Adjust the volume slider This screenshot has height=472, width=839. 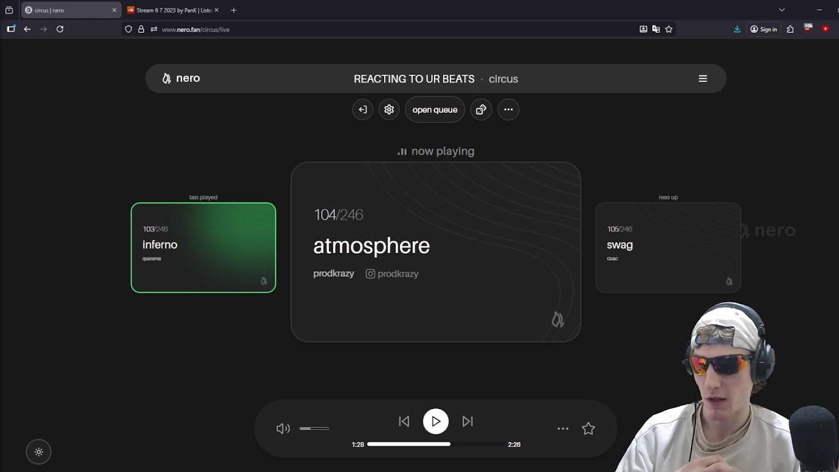pos(314,429)
